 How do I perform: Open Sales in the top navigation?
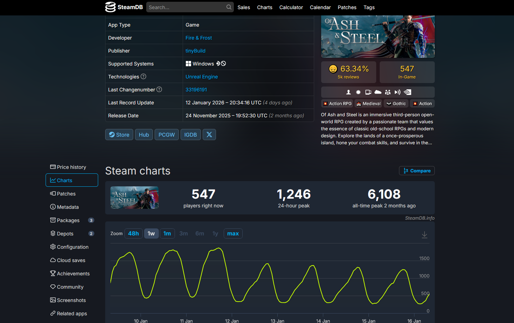point(244,7)
